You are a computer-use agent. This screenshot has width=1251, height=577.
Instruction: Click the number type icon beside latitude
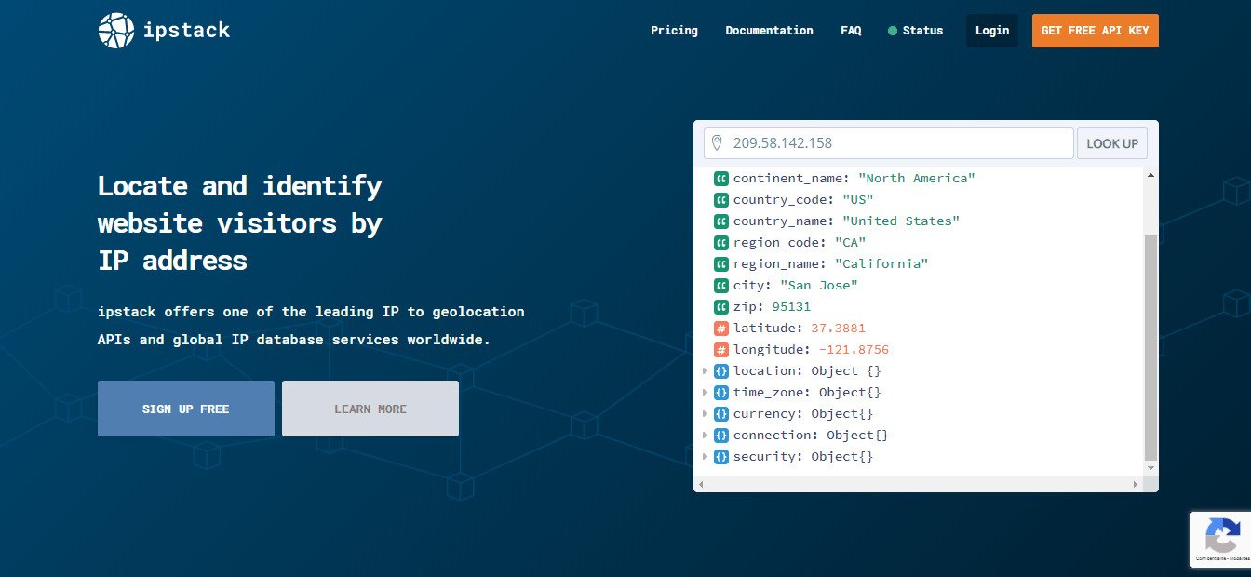click(721, 329)
